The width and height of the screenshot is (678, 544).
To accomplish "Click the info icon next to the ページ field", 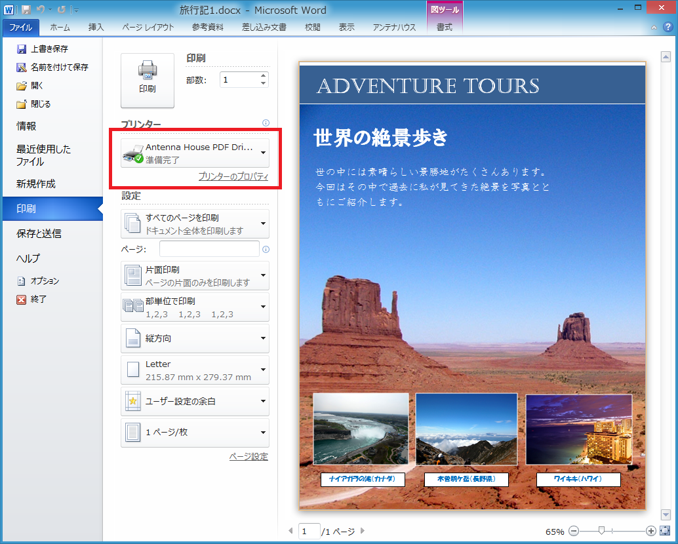I will point(266,249).
